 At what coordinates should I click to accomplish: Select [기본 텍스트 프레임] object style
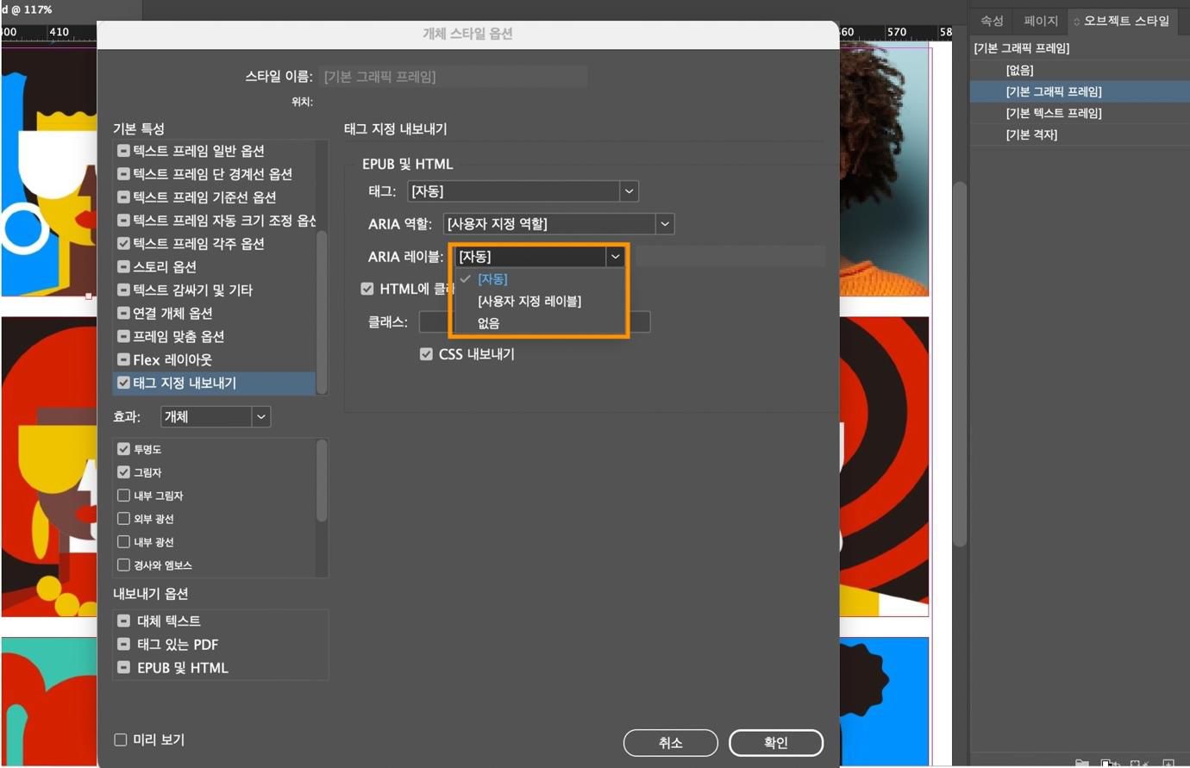(1080, 113)
